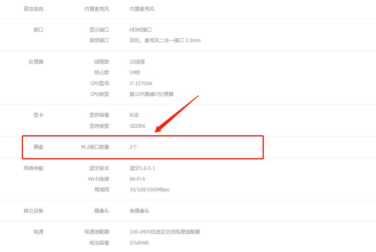
Task: Click the 蓝牙5.0-5.1 value
Action: (142, 168)
